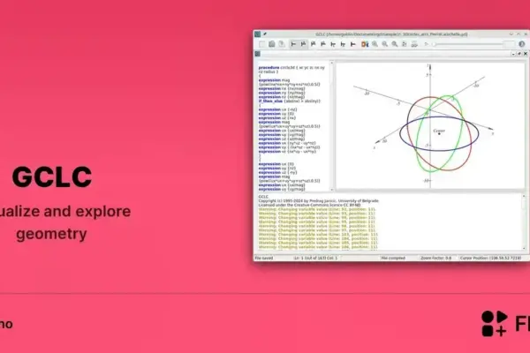Restore the inner document sub-window
530x353 pixels.
coord(519,54)
